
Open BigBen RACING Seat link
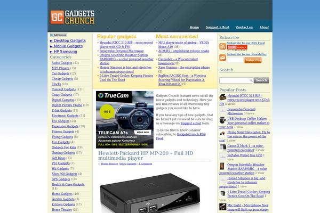coord(182,80)
